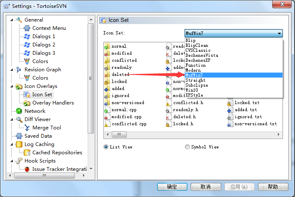Click the conflicted folder overlay icon
This screenshot has height=197, width=295.
(x=107, y=60)
